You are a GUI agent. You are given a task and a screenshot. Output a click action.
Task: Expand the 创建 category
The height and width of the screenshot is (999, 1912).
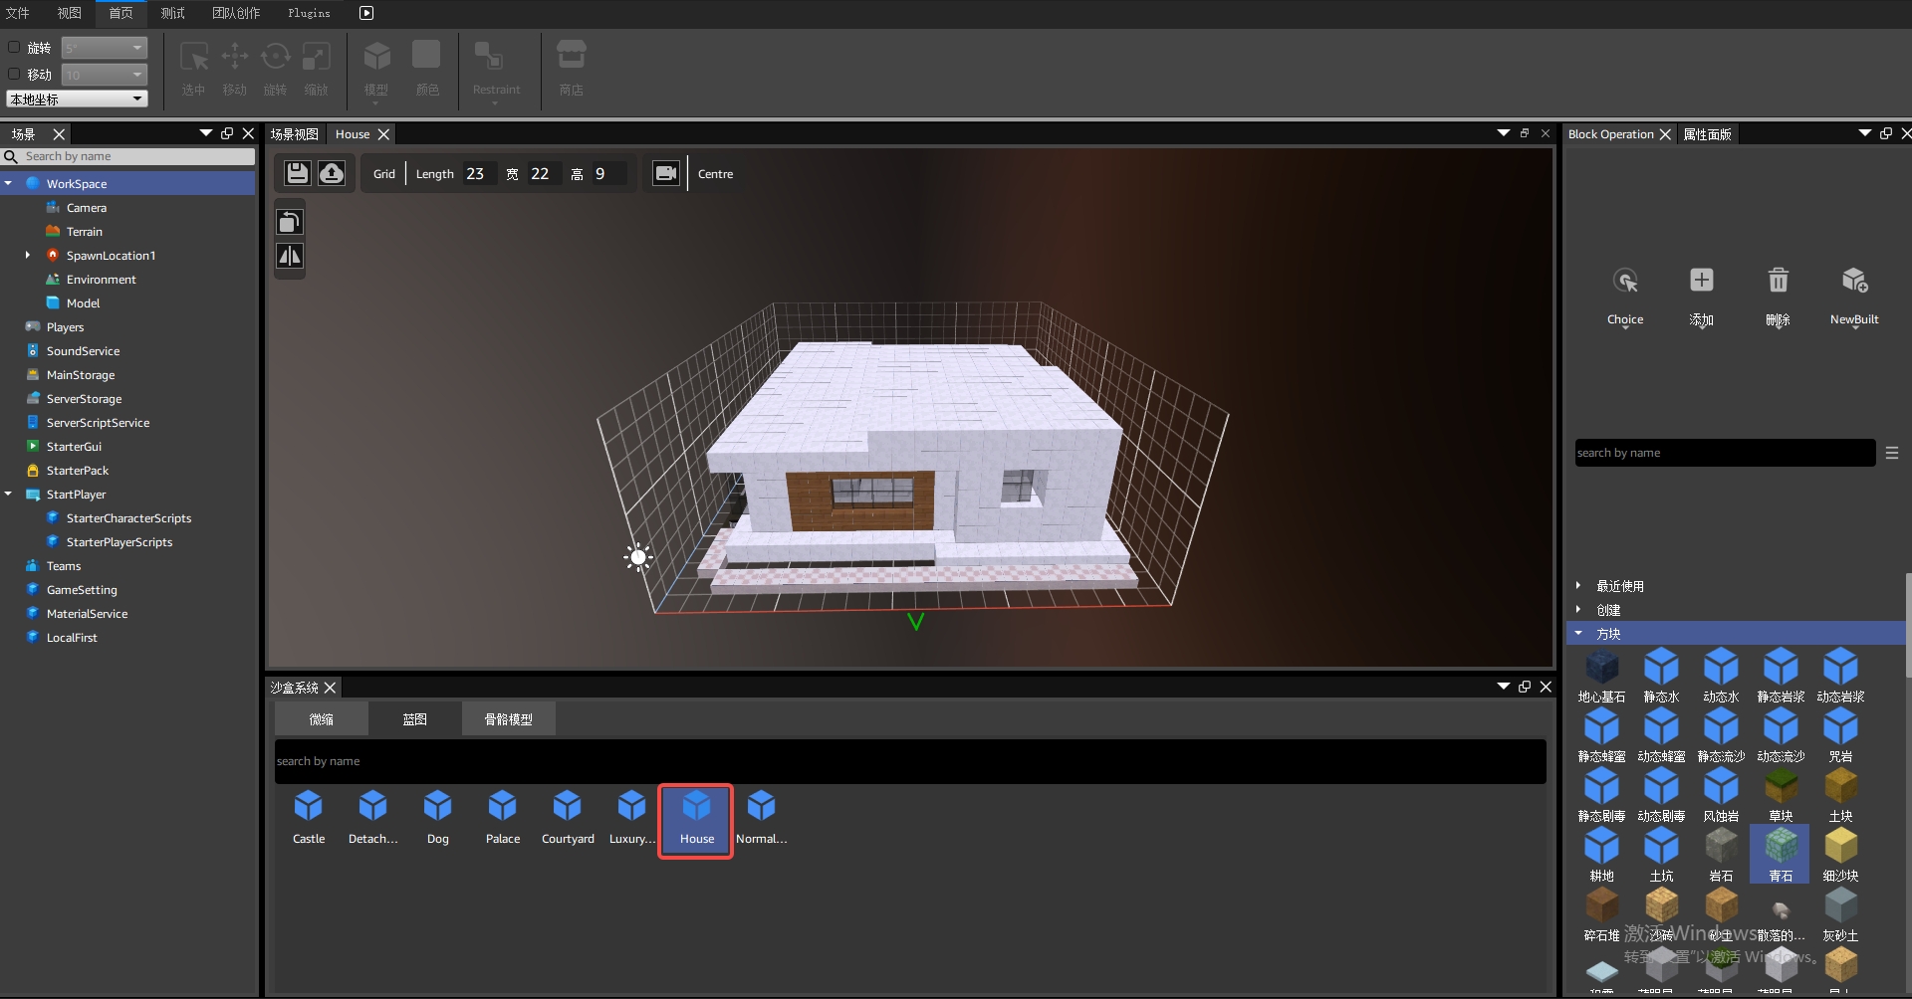coord(1578,609)
